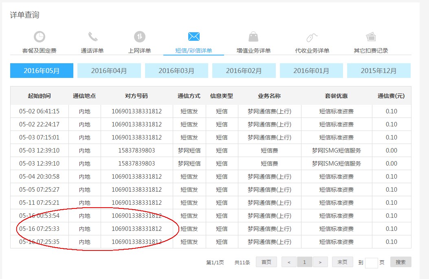Screen dimensions: 429x279
Task: Select the 2016年04月 month tab
Action: pyautogui.click(x=109, y=71)
